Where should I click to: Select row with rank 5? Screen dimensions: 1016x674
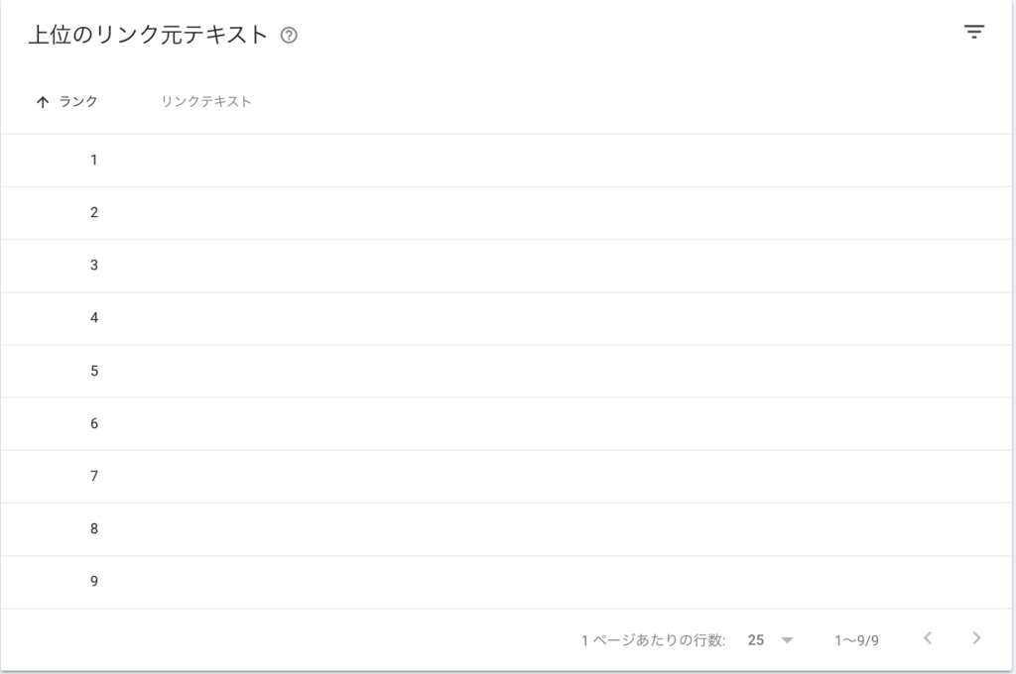click(506, 371)
